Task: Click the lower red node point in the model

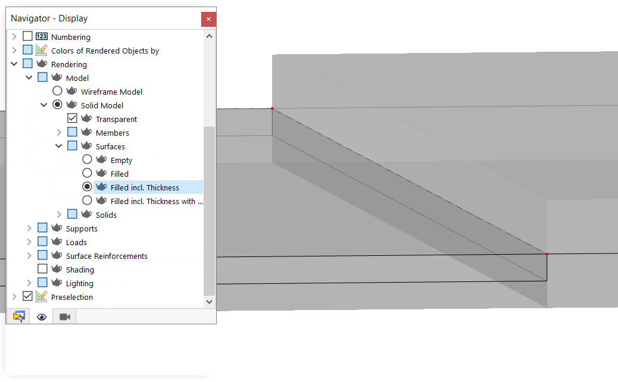Action: (x=547, y=254)
